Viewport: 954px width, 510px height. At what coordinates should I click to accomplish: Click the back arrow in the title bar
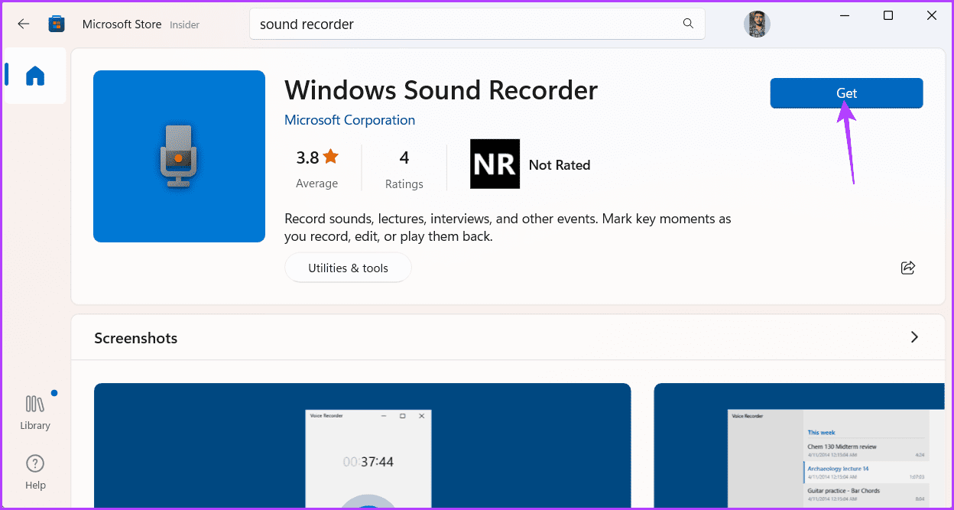point(23,24)
